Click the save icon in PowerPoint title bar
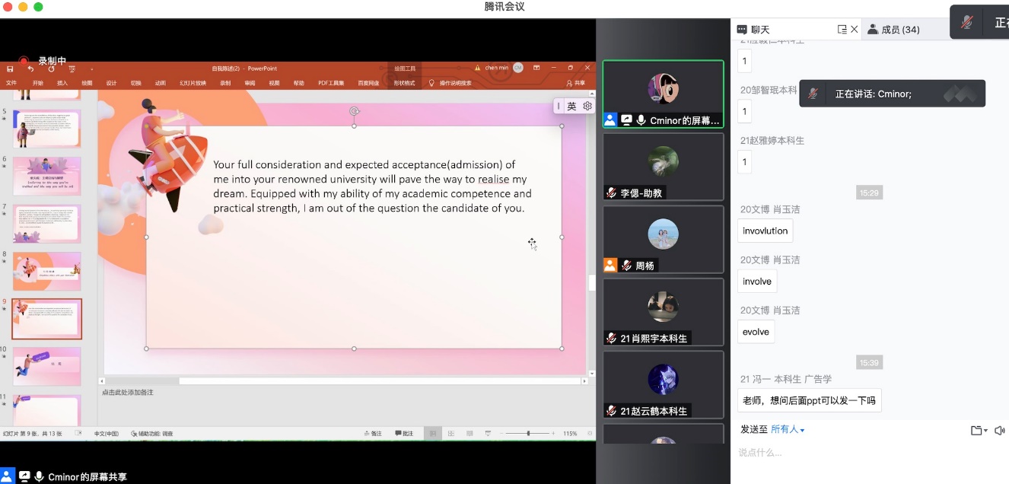 point(10,68)
